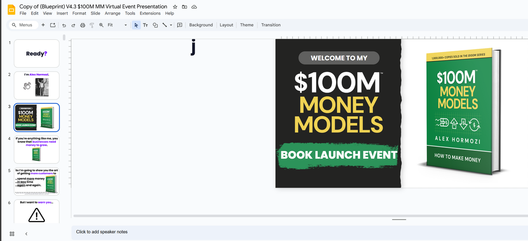The image size is (528, 241).
Task: Open the Extensions menu
Action: (x=150, y=13)
